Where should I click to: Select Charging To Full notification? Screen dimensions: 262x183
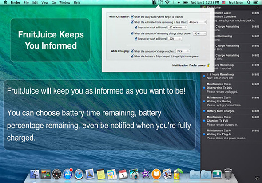(231, 121)
